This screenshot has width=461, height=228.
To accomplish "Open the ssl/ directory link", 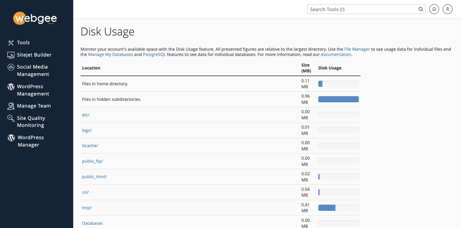I will coord(85,192).
